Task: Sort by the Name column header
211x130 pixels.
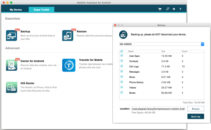Action: [x=131, y=51]
